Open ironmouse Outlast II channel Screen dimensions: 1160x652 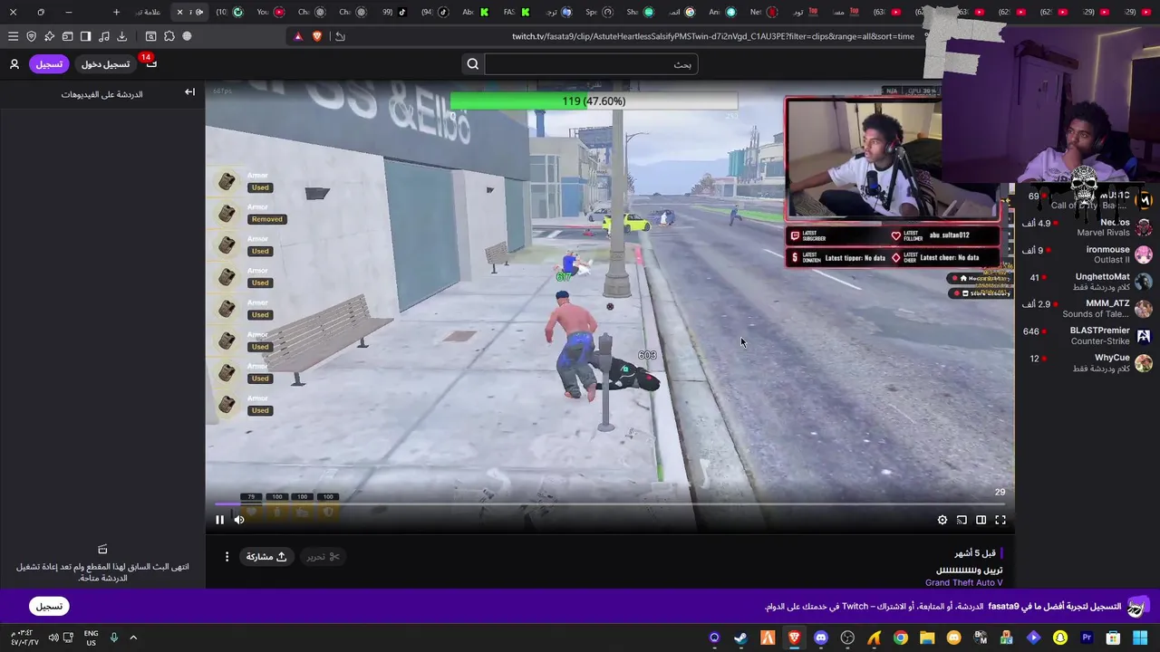[x=1087, y=254]
